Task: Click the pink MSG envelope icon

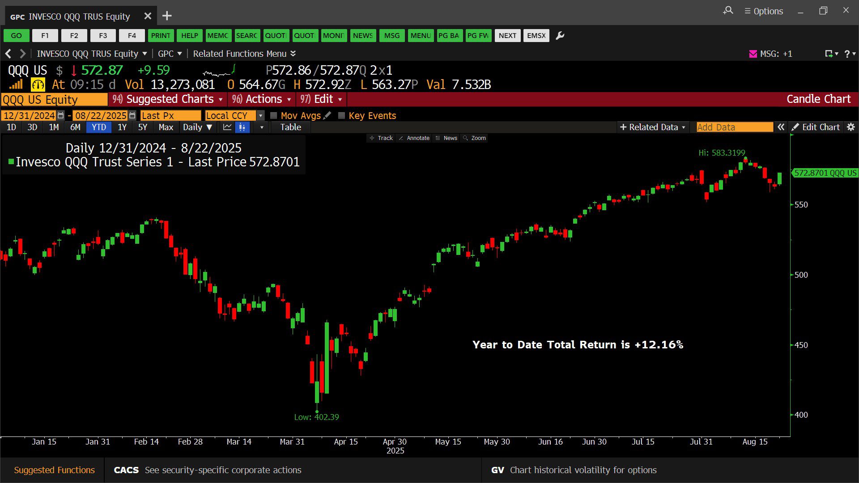Action: (x=753, y=54)
